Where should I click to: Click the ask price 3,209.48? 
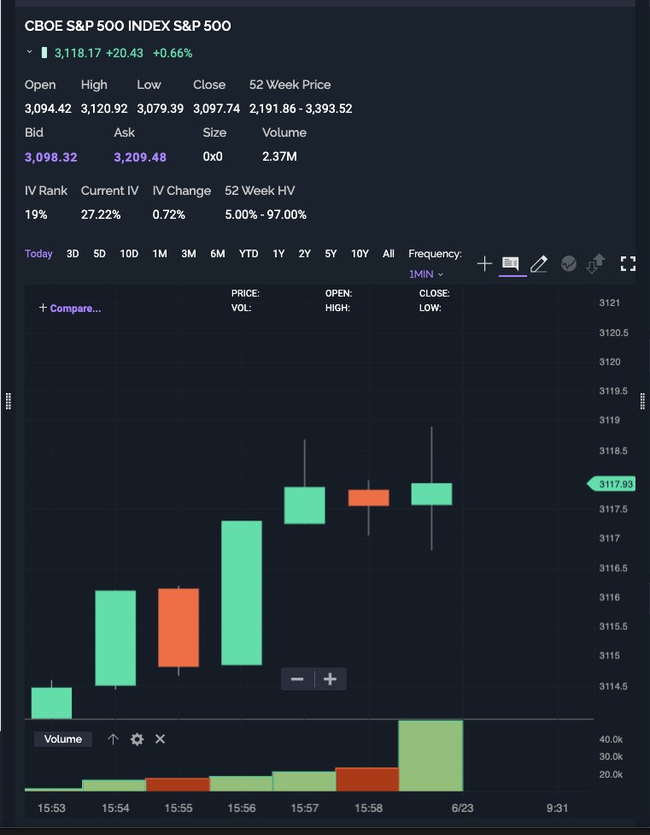point(140,157)
